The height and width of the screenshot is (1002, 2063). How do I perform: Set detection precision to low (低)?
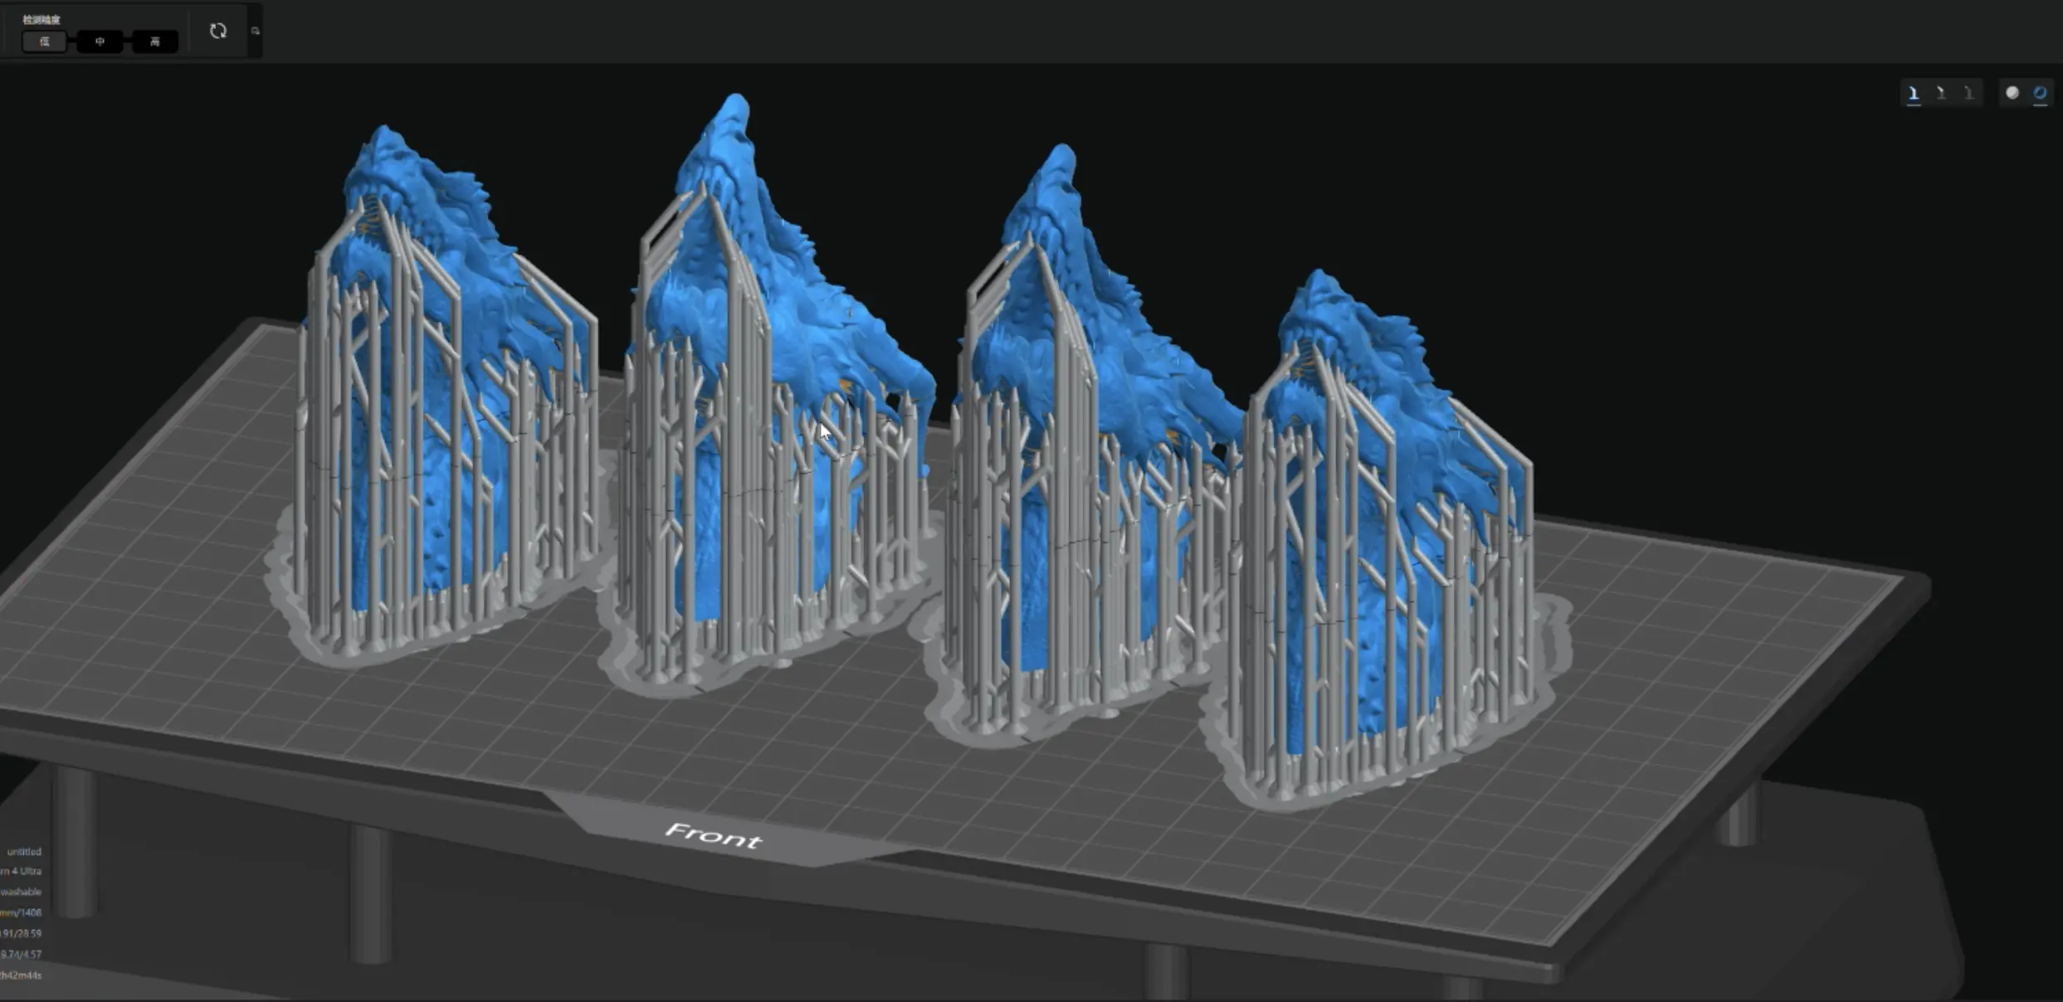pyautogui.click(x=44, y=41)
